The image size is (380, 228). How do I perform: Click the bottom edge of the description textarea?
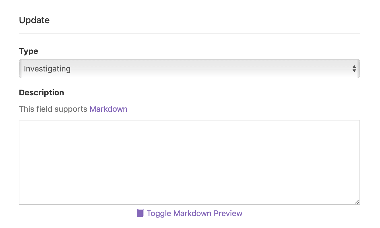189,204
